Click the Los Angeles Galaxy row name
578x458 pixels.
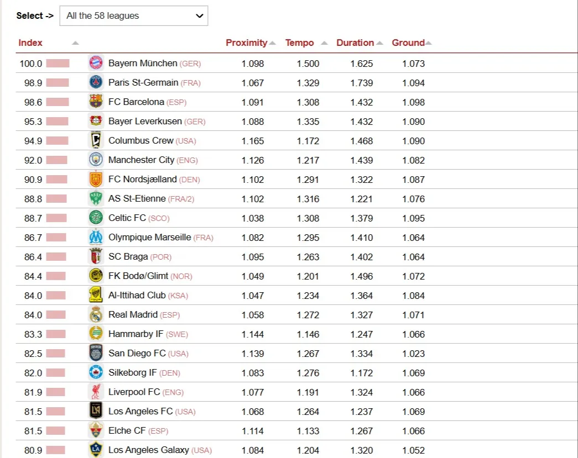tap(148, 450)
